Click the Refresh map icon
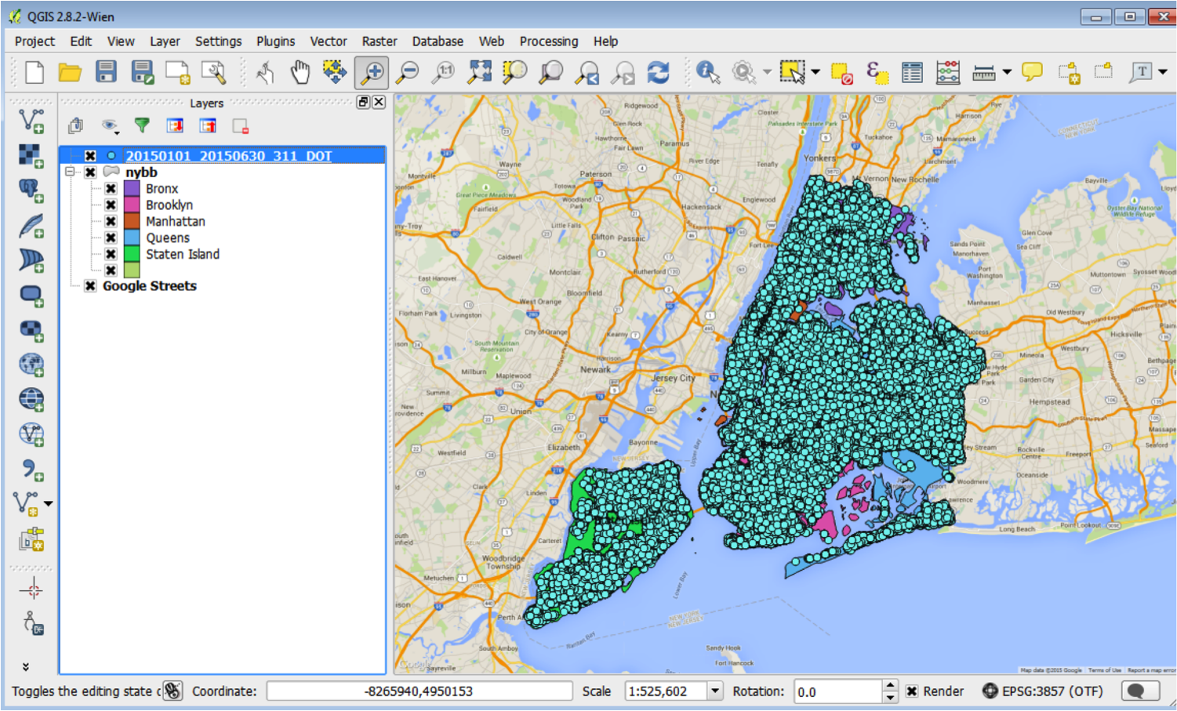This screenshot has width=1177, height=711. [x=658, y=72]
